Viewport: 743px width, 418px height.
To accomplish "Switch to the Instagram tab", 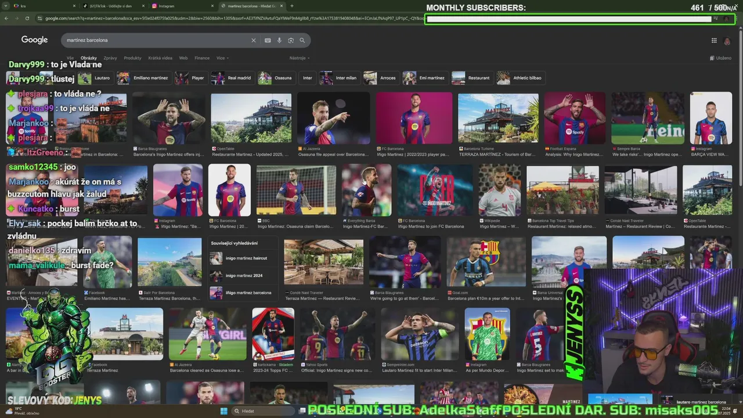I will (183, 6).
